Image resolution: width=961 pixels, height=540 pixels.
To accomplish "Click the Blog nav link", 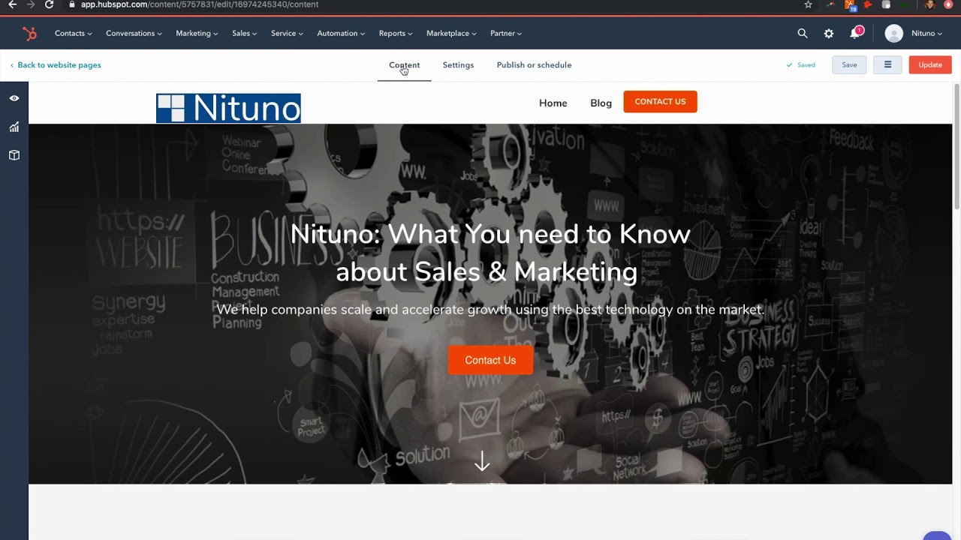I will pyautogui.click(x=601, y=103).
